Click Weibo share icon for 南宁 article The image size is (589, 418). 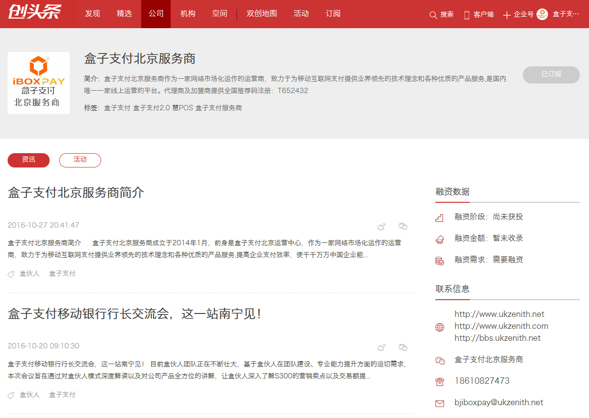pos(382,347)
